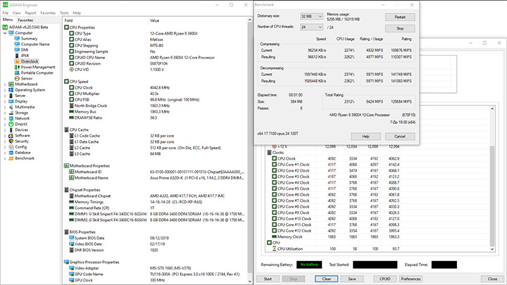Toggle CPU Core #1 Clock checkbox
The width and height of the screenshot is (507, 285).
(274, 165)
